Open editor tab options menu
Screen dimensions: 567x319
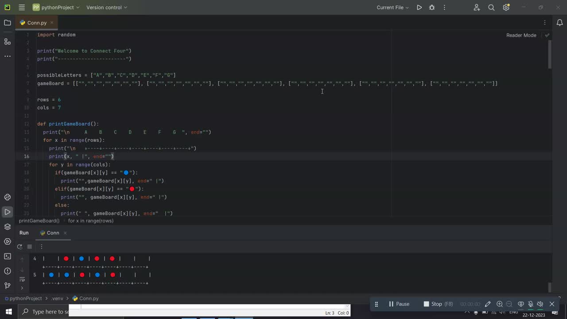coord(545,23)
